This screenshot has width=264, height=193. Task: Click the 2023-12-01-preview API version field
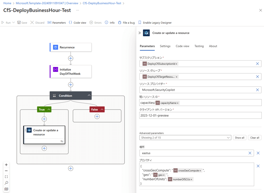click(x=200, y=115)
